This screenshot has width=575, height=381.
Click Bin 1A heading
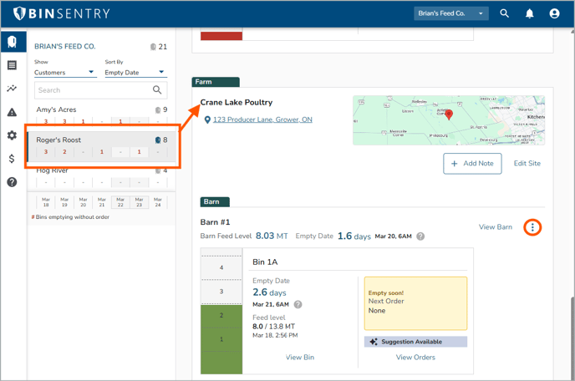point(265,262)
